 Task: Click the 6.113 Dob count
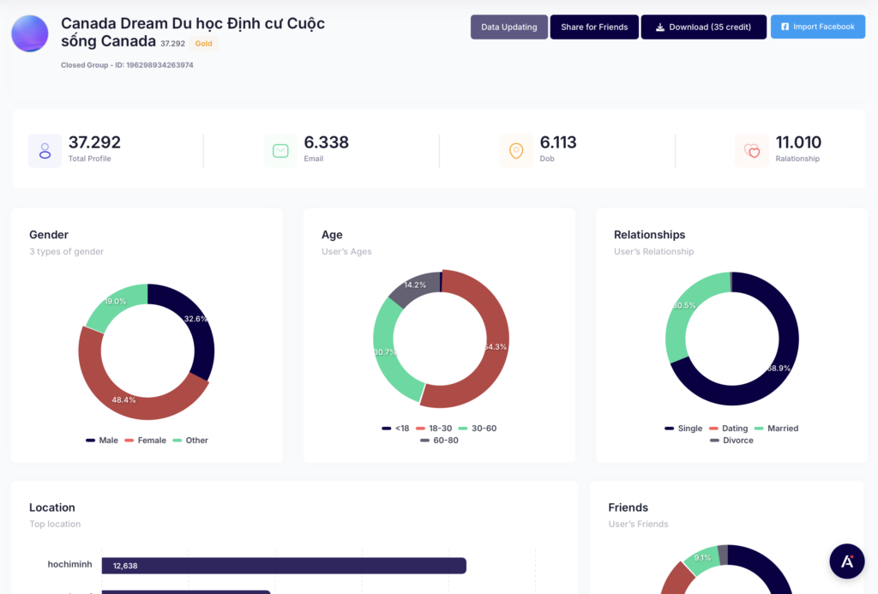558,142
